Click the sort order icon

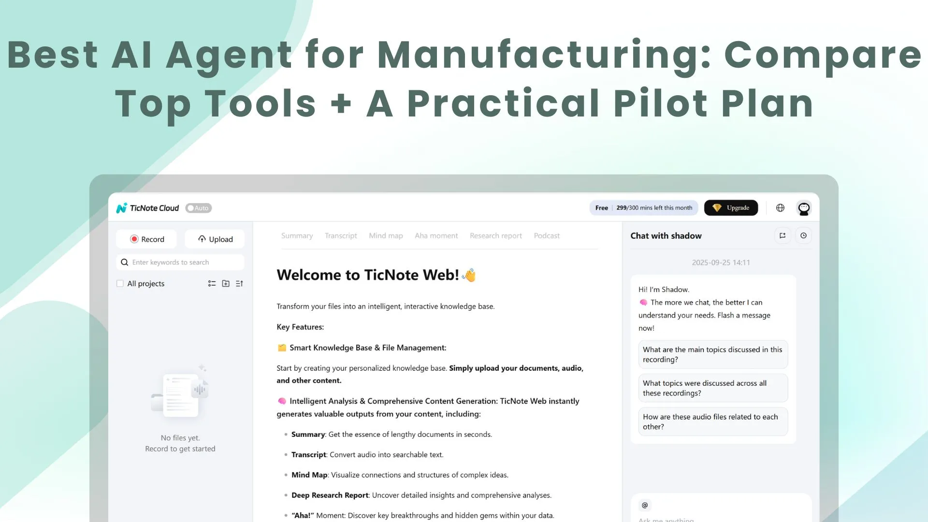coord(239,284)
